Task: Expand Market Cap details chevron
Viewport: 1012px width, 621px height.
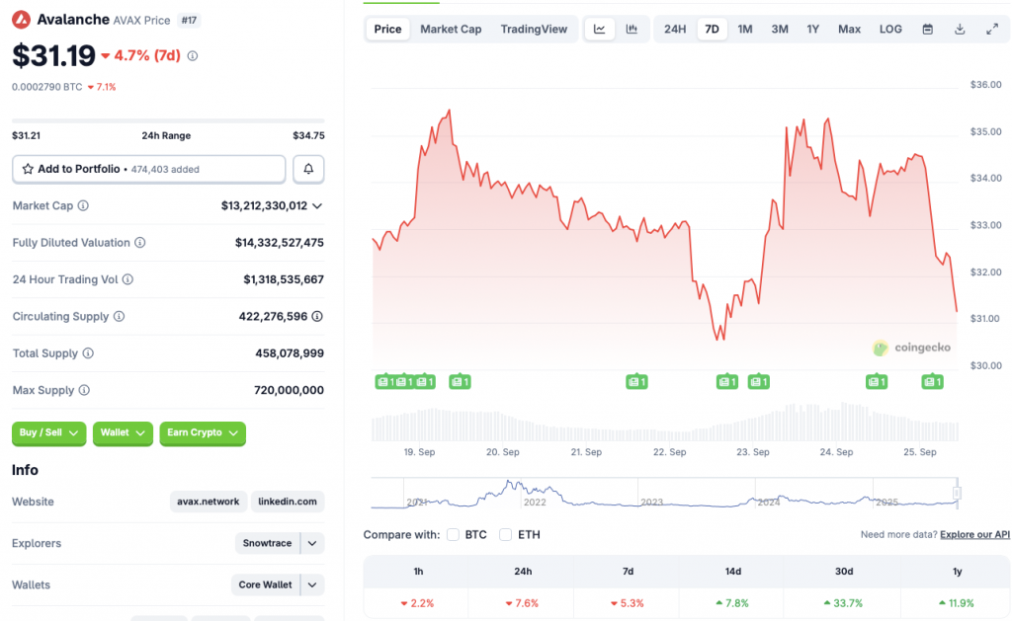Action: point(317,206)
